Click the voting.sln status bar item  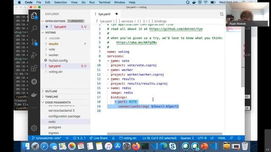pos(128,138)
